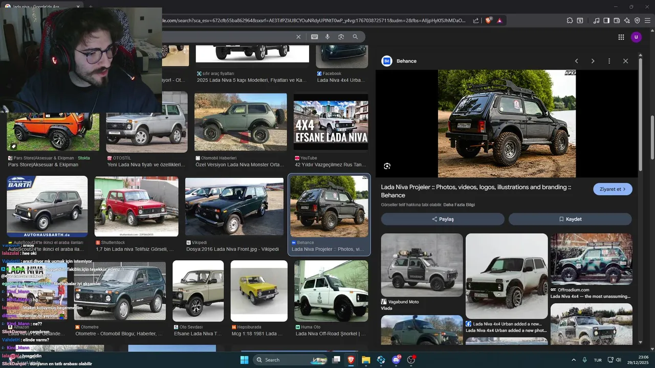Open Brave Rewards triangle icon
The width and height of the screenshot is (655, 368).
point(499,20)
